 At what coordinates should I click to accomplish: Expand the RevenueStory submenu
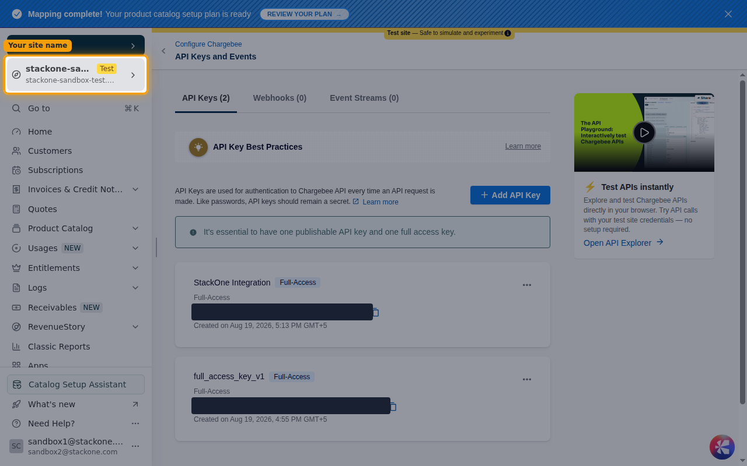pos(135,327)
